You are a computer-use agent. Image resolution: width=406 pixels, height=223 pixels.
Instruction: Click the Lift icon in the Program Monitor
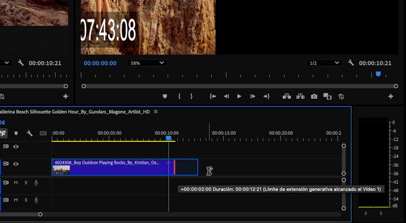tap(287, 96)
